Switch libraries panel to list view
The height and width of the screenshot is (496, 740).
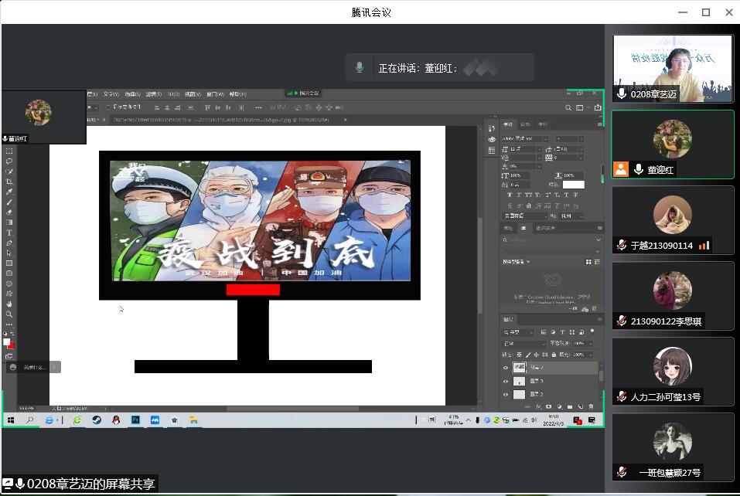[597, 262]
